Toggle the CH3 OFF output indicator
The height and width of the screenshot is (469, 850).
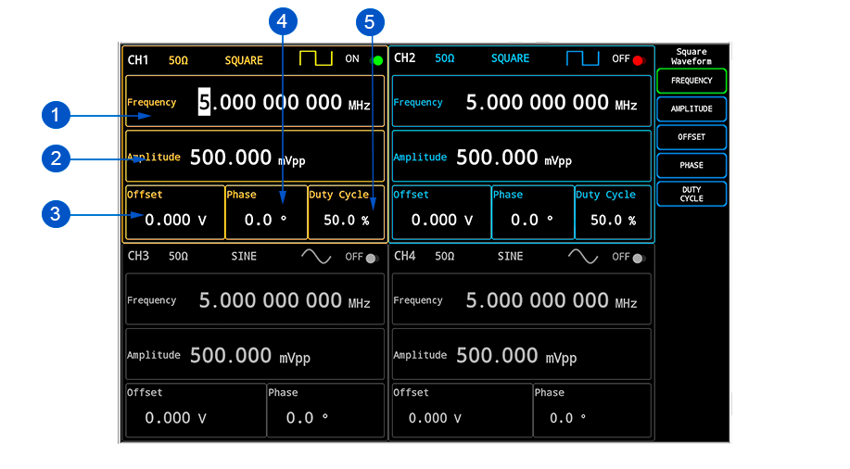tap(372, 258)
